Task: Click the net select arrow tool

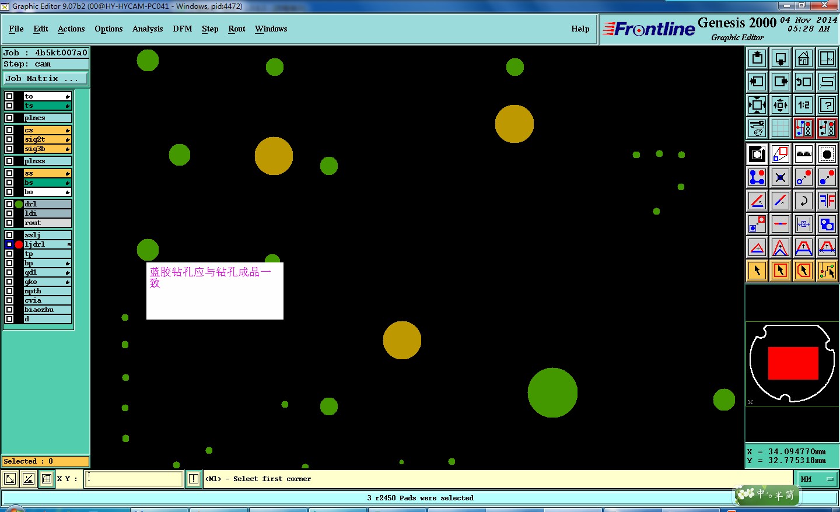Action: coord(827,271)
